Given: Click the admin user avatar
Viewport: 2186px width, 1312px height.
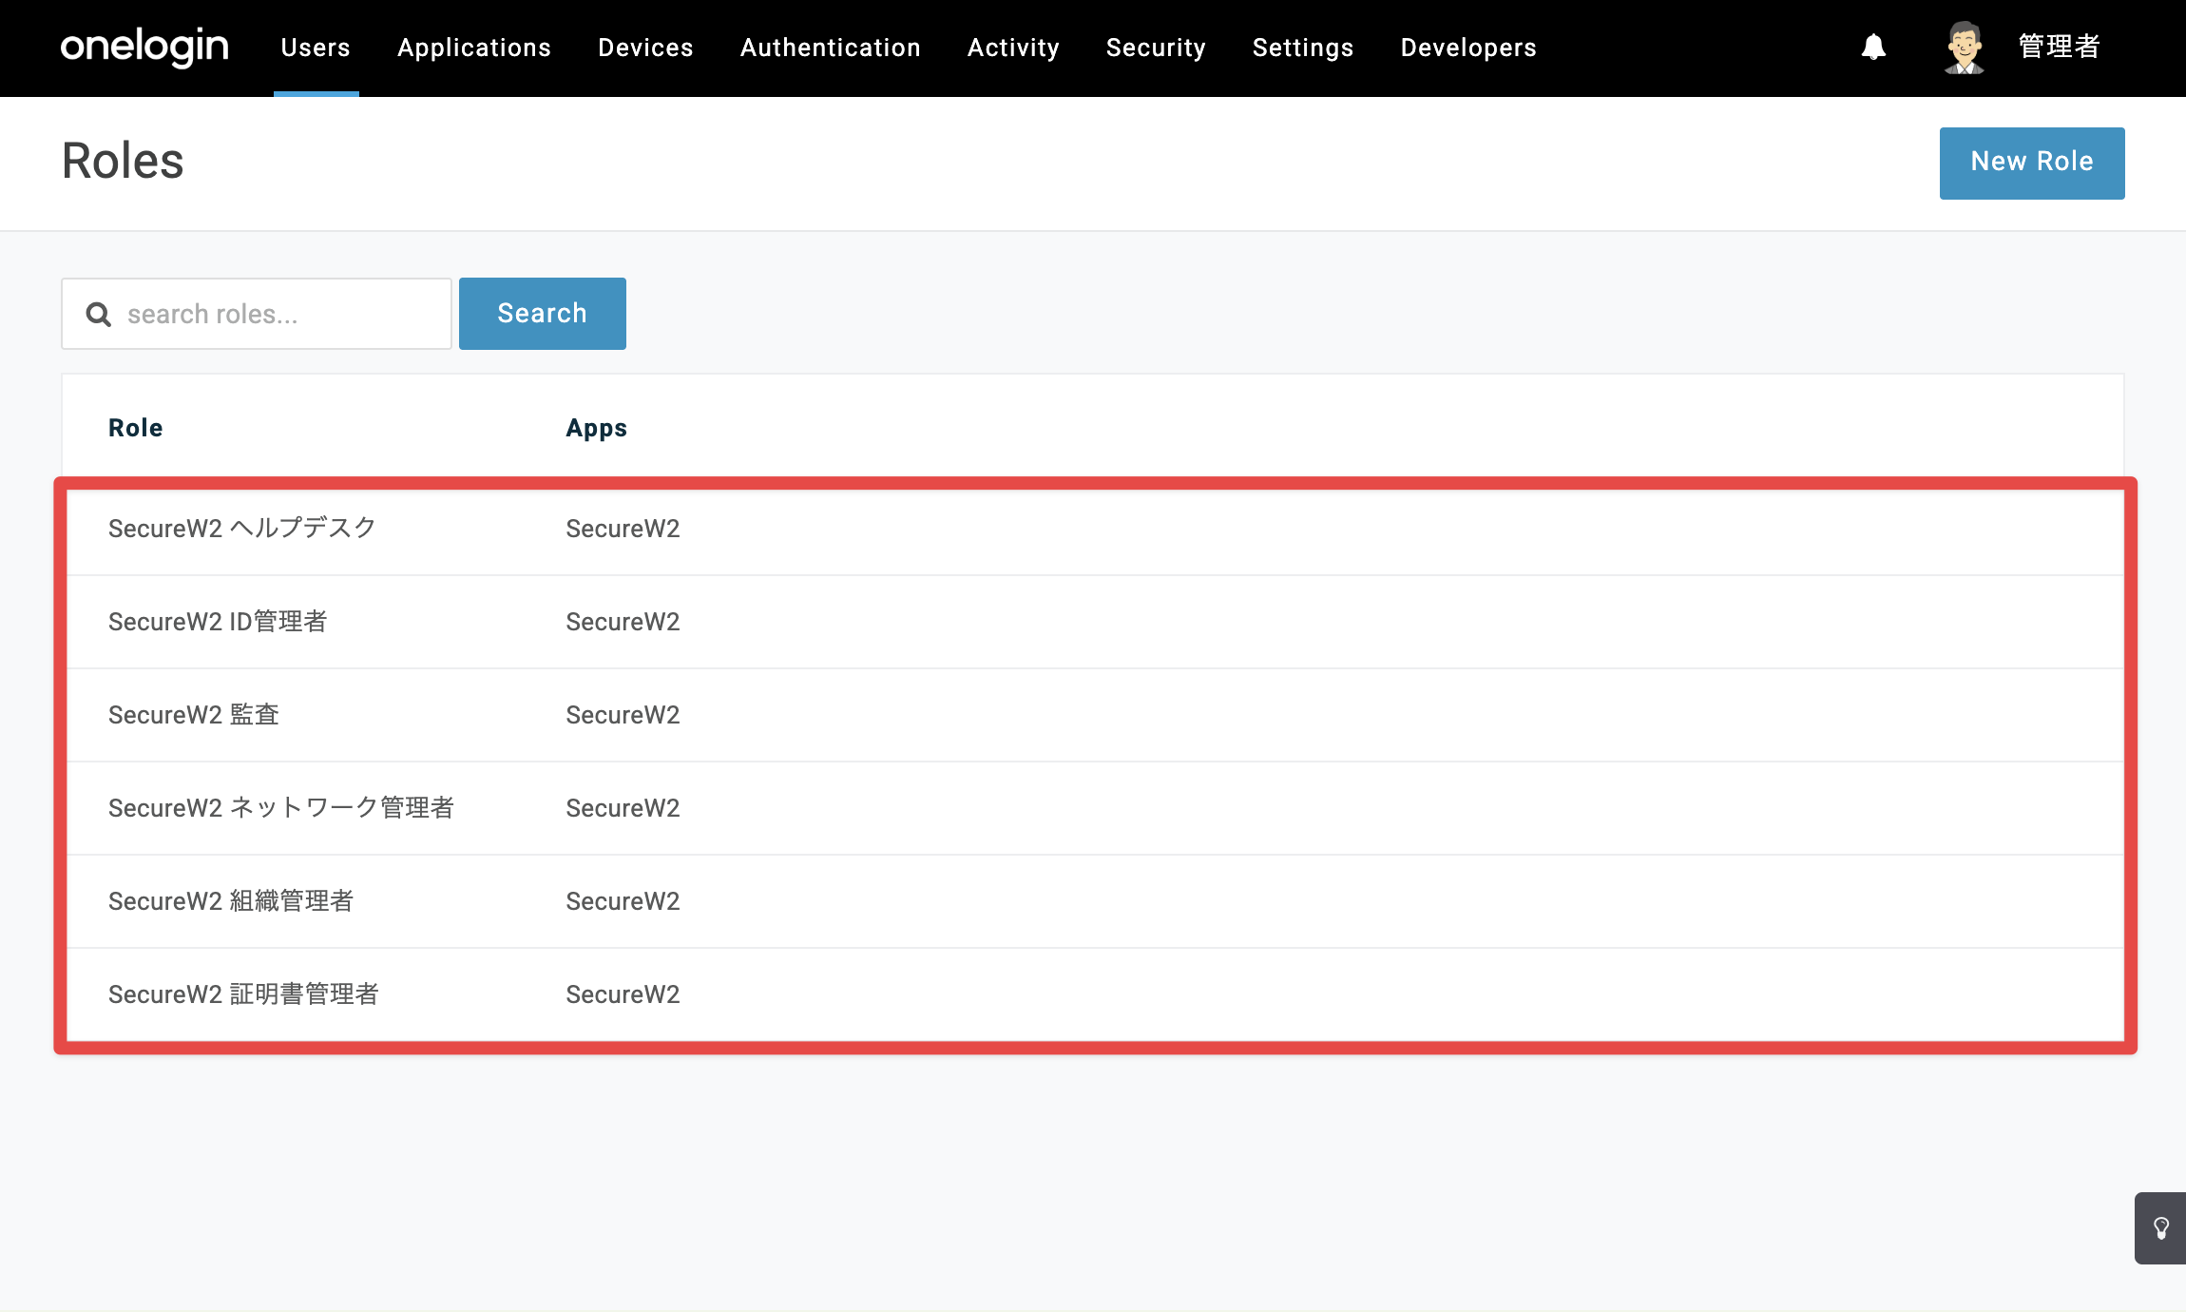Looking at the screenshot, I should [1964, 48].
